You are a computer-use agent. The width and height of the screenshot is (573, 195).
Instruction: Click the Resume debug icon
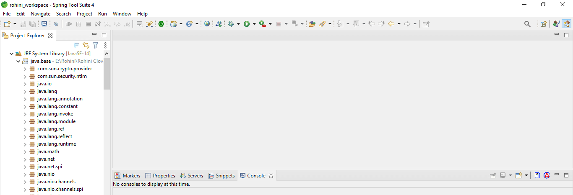[69, 24]
